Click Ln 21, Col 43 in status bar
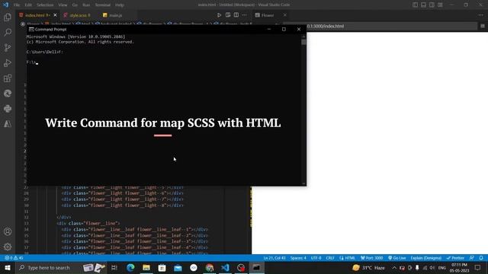488x274 pixels. click(x=274, y=258)
